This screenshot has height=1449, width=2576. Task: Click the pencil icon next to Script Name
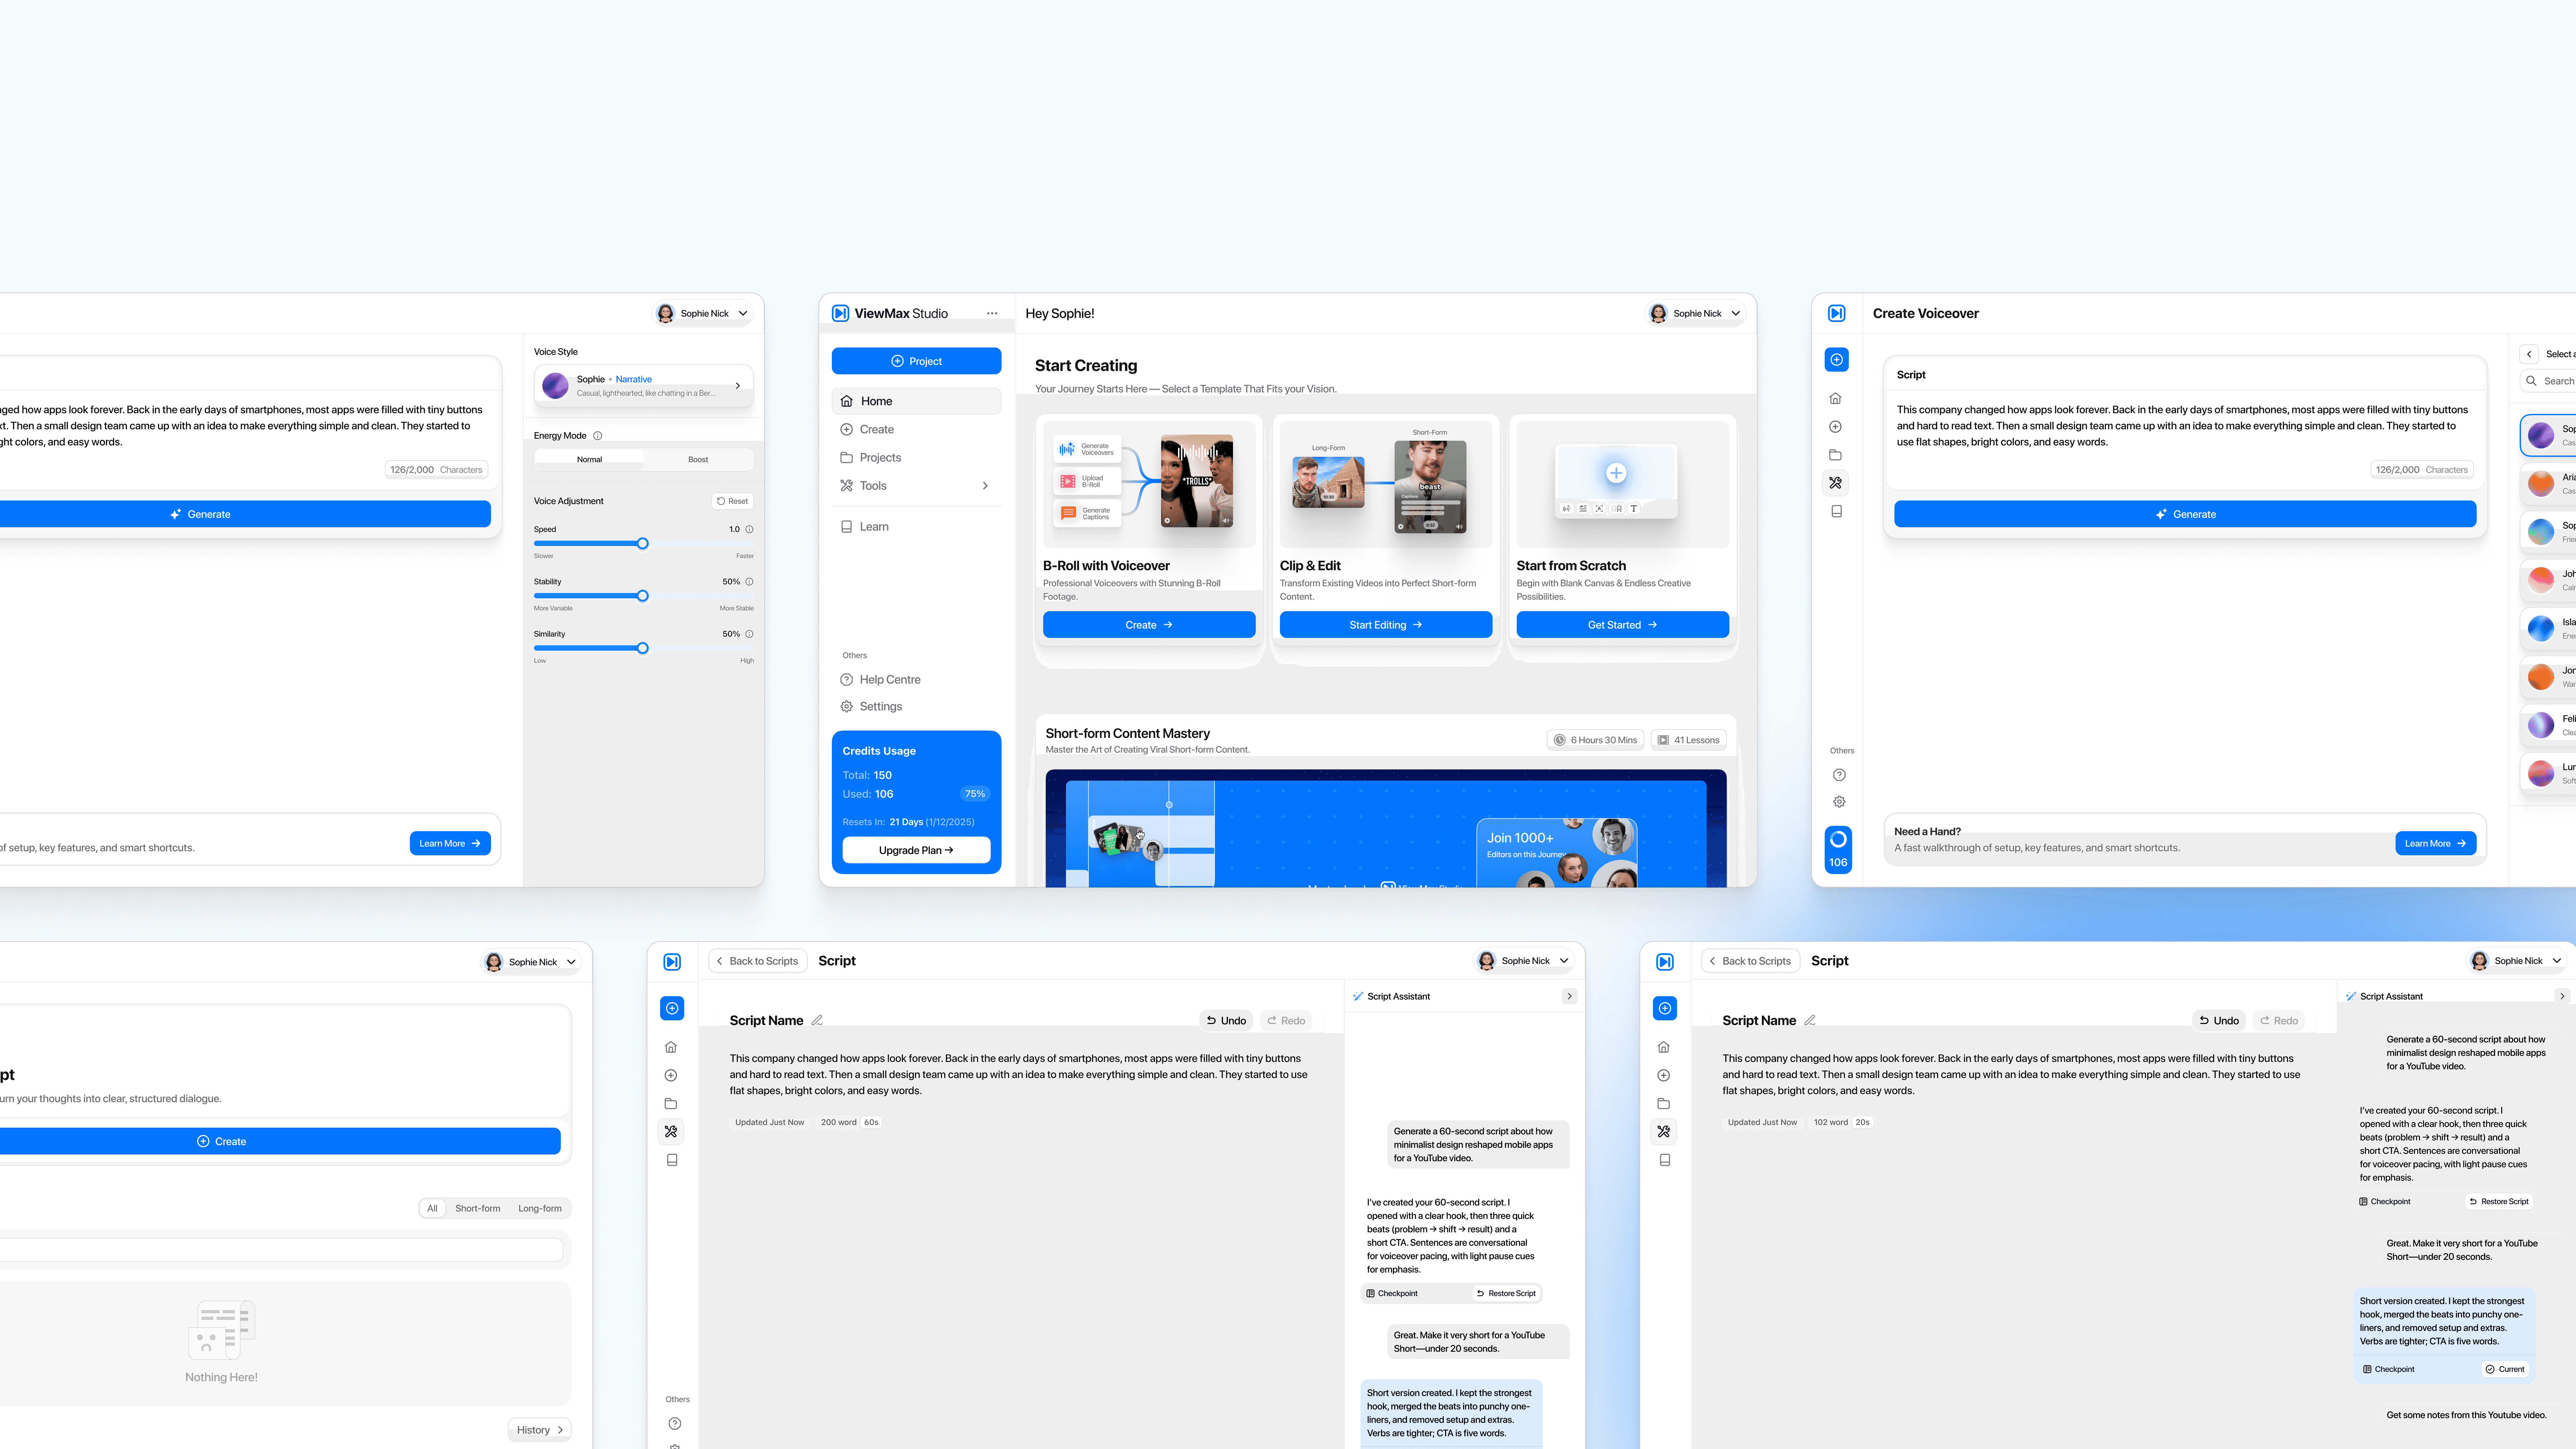(817, 1020)
